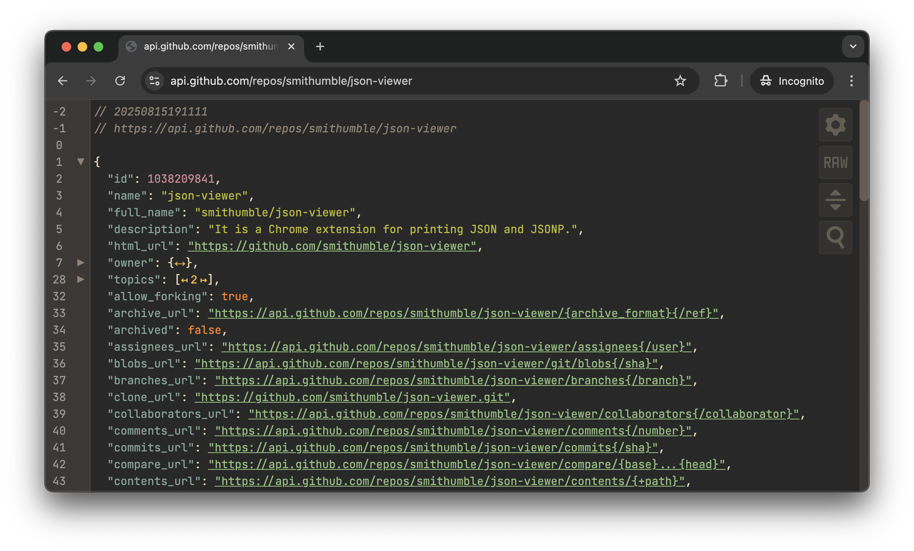The height and width of the screenshot is (551, 914).
Task: Collapse the root JSON object
Action: tap(81, 162)
